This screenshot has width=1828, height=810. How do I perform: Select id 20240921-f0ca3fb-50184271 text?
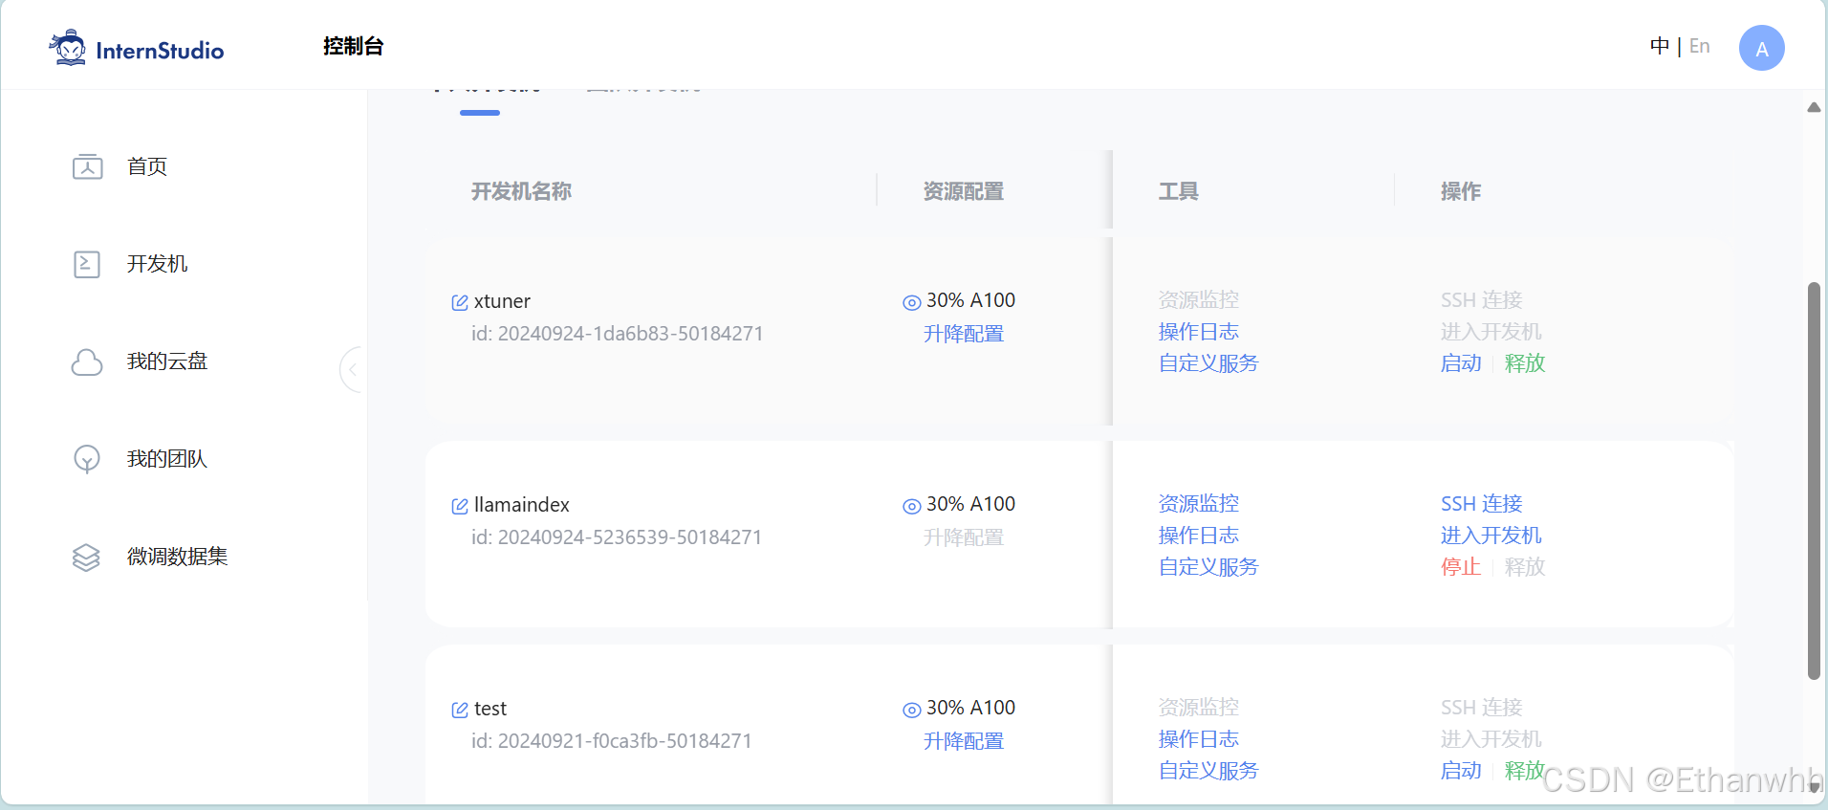click(x=612, y=741)
